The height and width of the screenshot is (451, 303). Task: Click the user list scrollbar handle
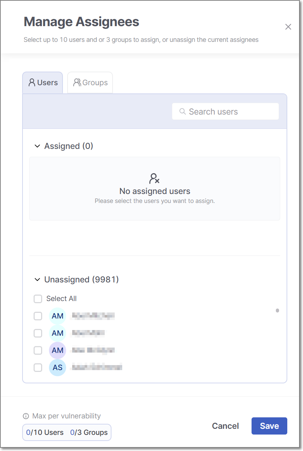(x=277, y=311)
